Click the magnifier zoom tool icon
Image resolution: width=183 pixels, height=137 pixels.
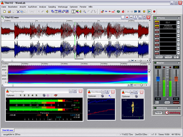tap(85, 12)
